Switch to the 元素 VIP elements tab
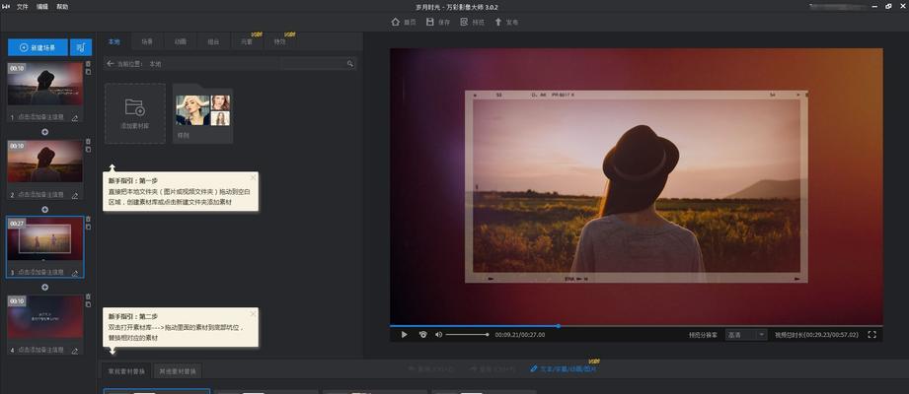 [247, 41]
